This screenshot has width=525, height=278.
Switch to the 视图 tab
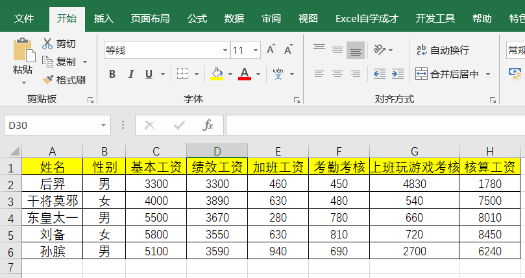pyautogui.click(x=308, y=18)
